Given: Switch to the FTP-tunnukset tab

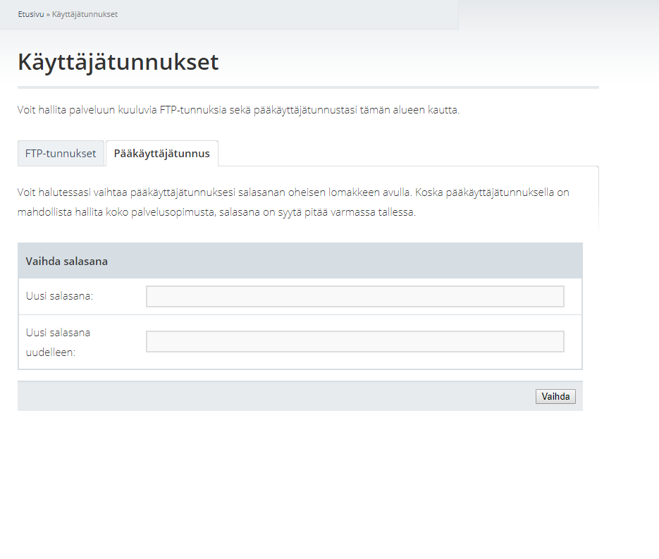Looking at the screenshot, I should click(x=61, y=154).
